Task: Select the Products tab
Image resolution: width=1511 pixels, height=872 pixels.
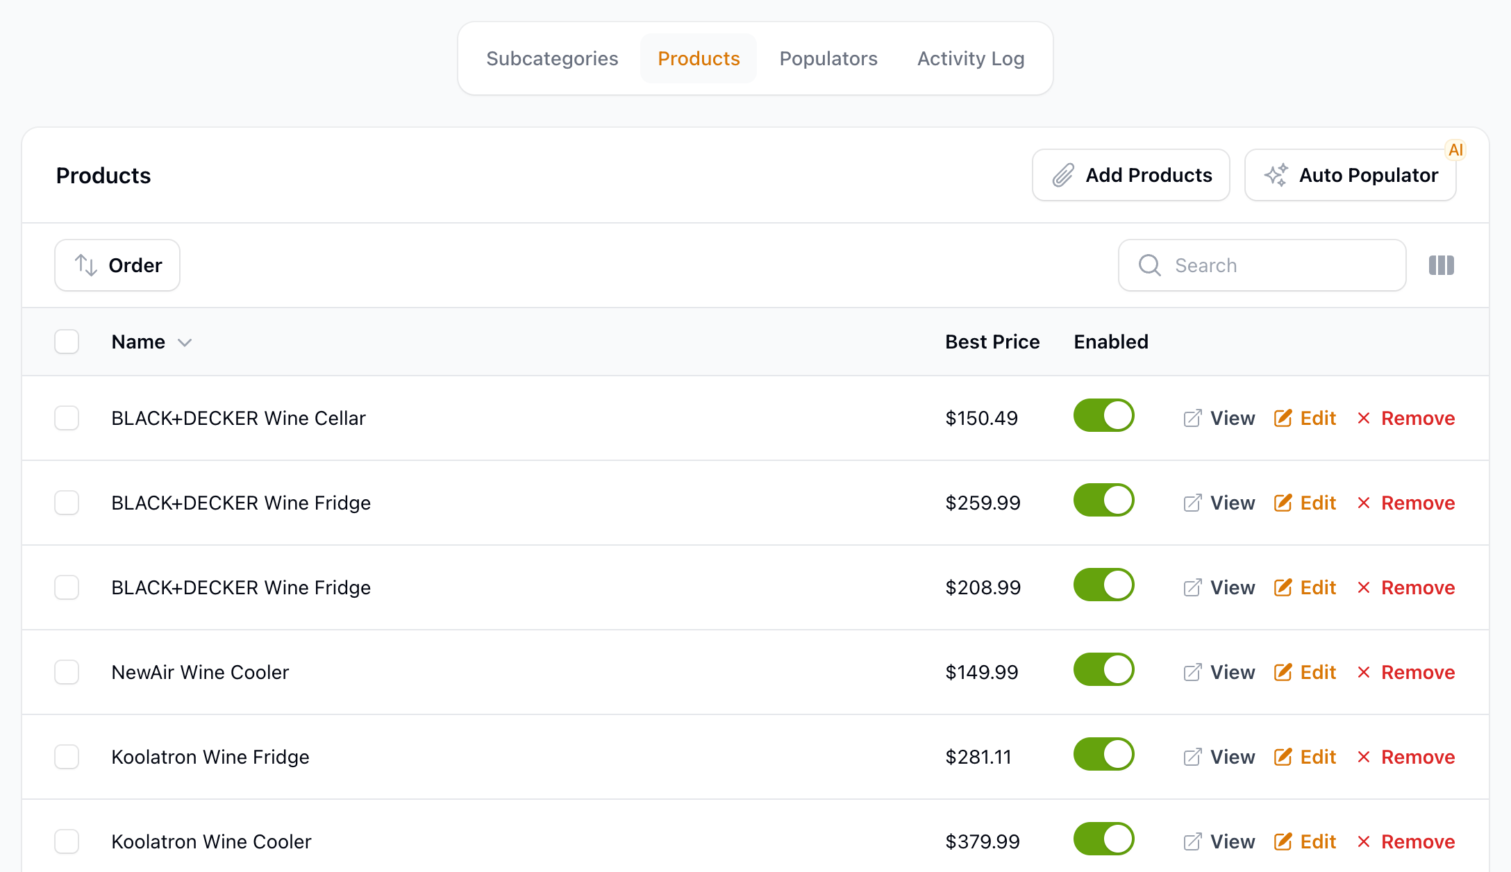Action: tap(699, 58)
